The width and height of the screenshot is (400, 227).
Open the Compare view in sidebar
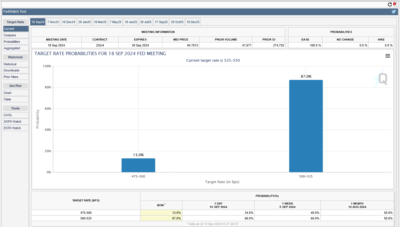pyautogui.click(x=16, y=35)
